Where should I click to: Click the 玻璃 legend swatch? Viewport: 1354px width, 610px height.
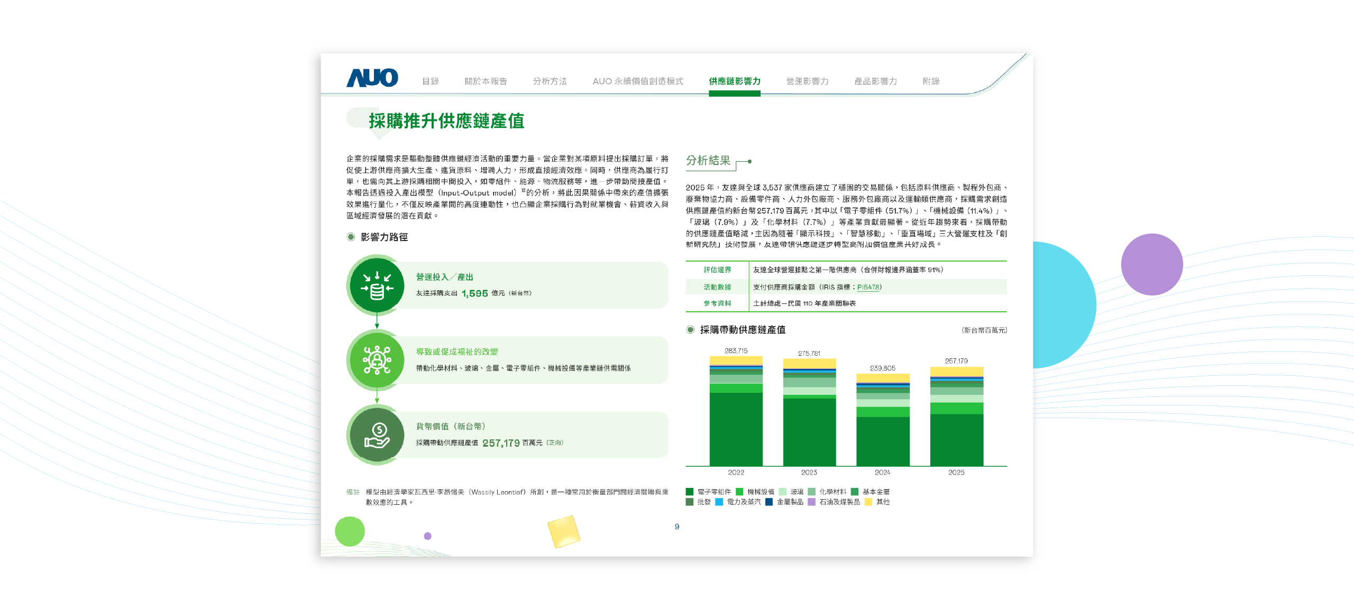(x=783, y=492)
